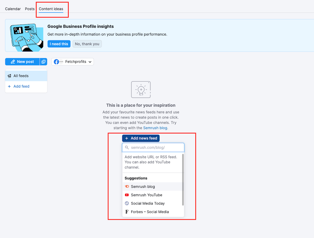Click the magnifier icon in feed search
This screenshot has width=314, height=238.
tap(127, 148)
